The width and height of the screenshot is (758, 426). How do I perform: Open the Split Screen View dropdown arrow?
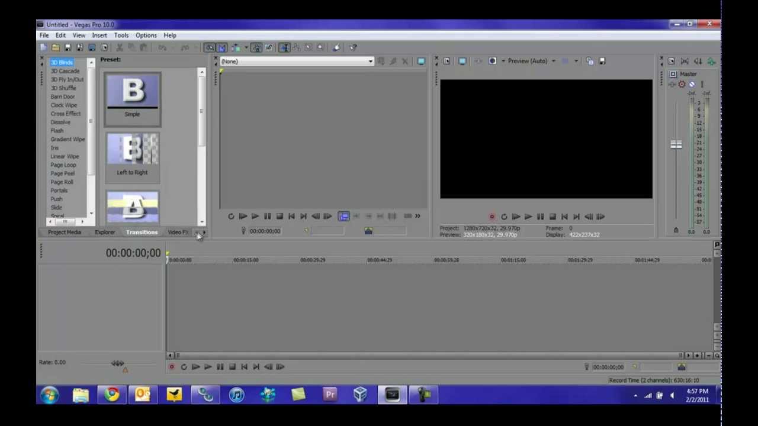coord(503,62)
